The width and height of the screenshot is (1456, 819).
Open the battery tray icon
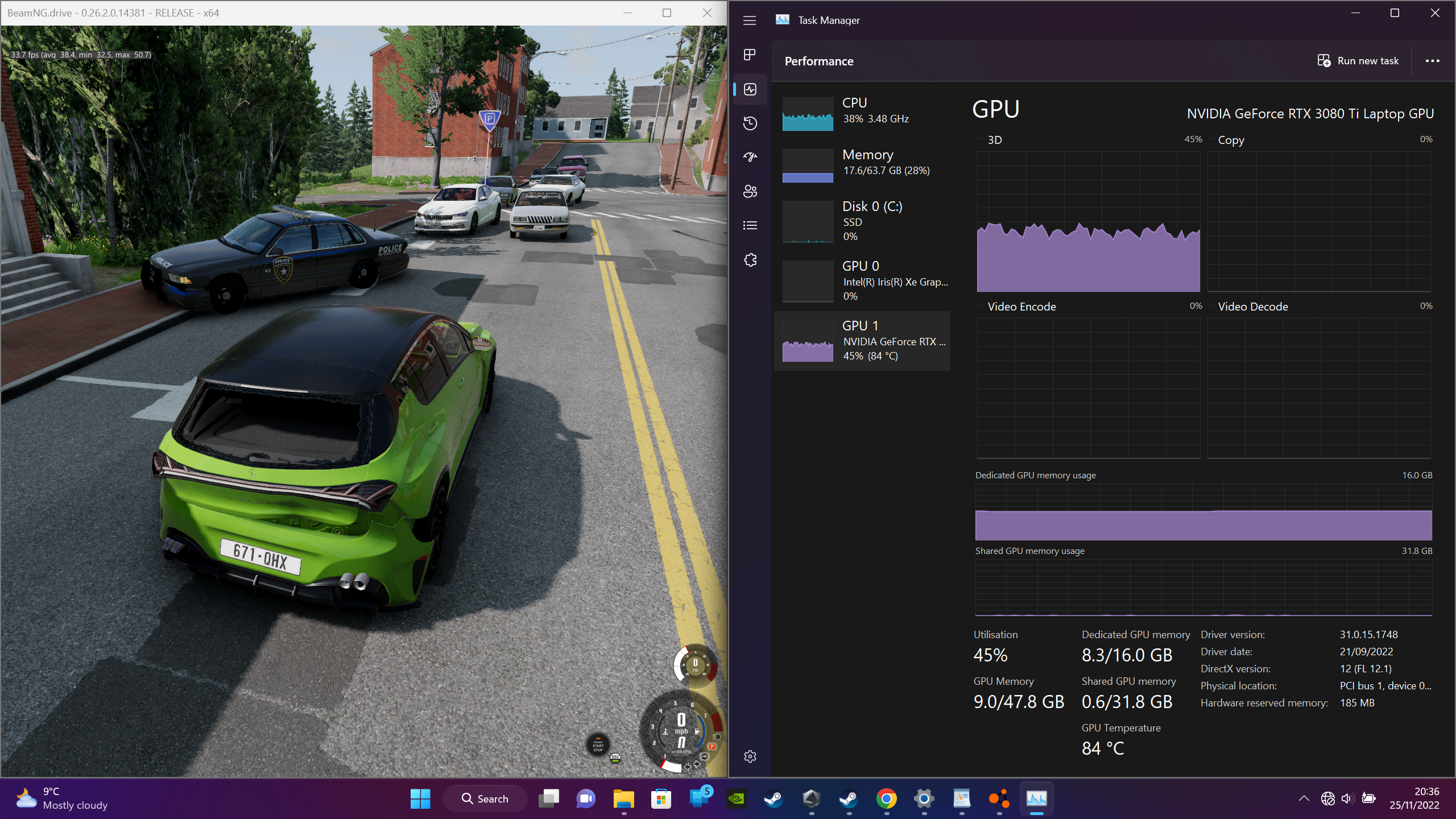[x=1368, y=799]
